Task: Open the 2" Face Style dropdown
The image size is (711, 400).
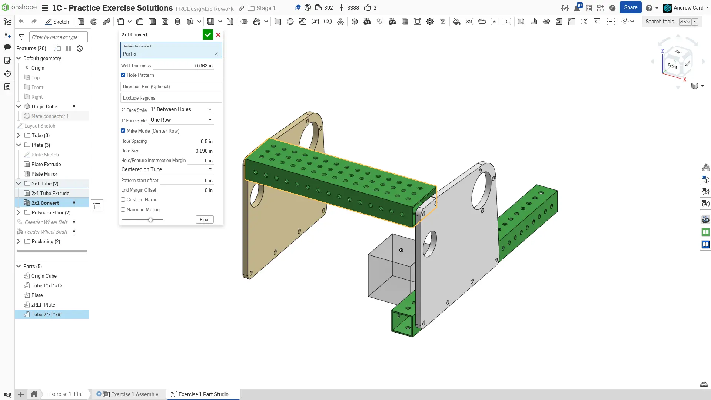Action: (x=181, y=109)
